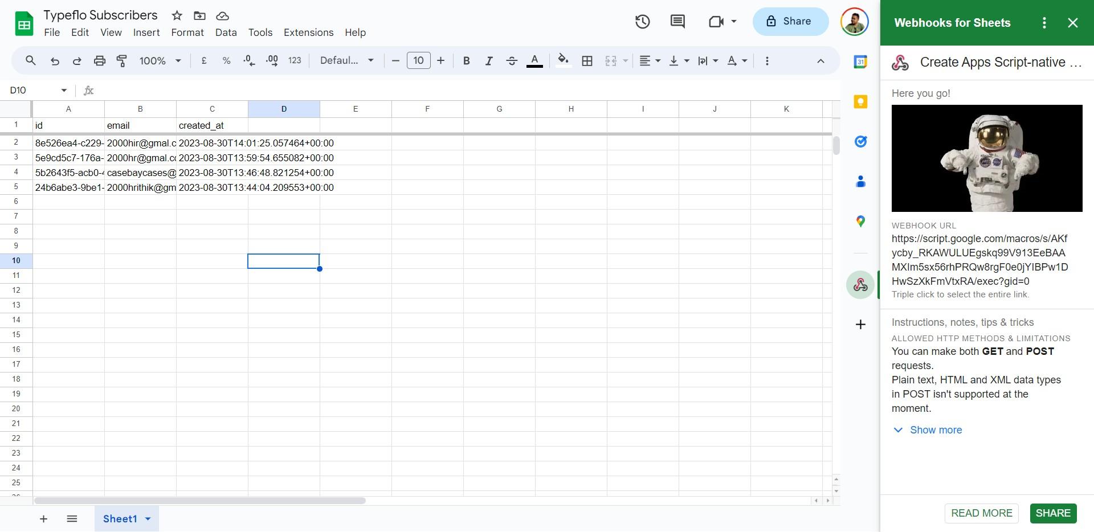Open Google Maps in side panel
The image size is (1094, 532).
(x=860, y=221)
